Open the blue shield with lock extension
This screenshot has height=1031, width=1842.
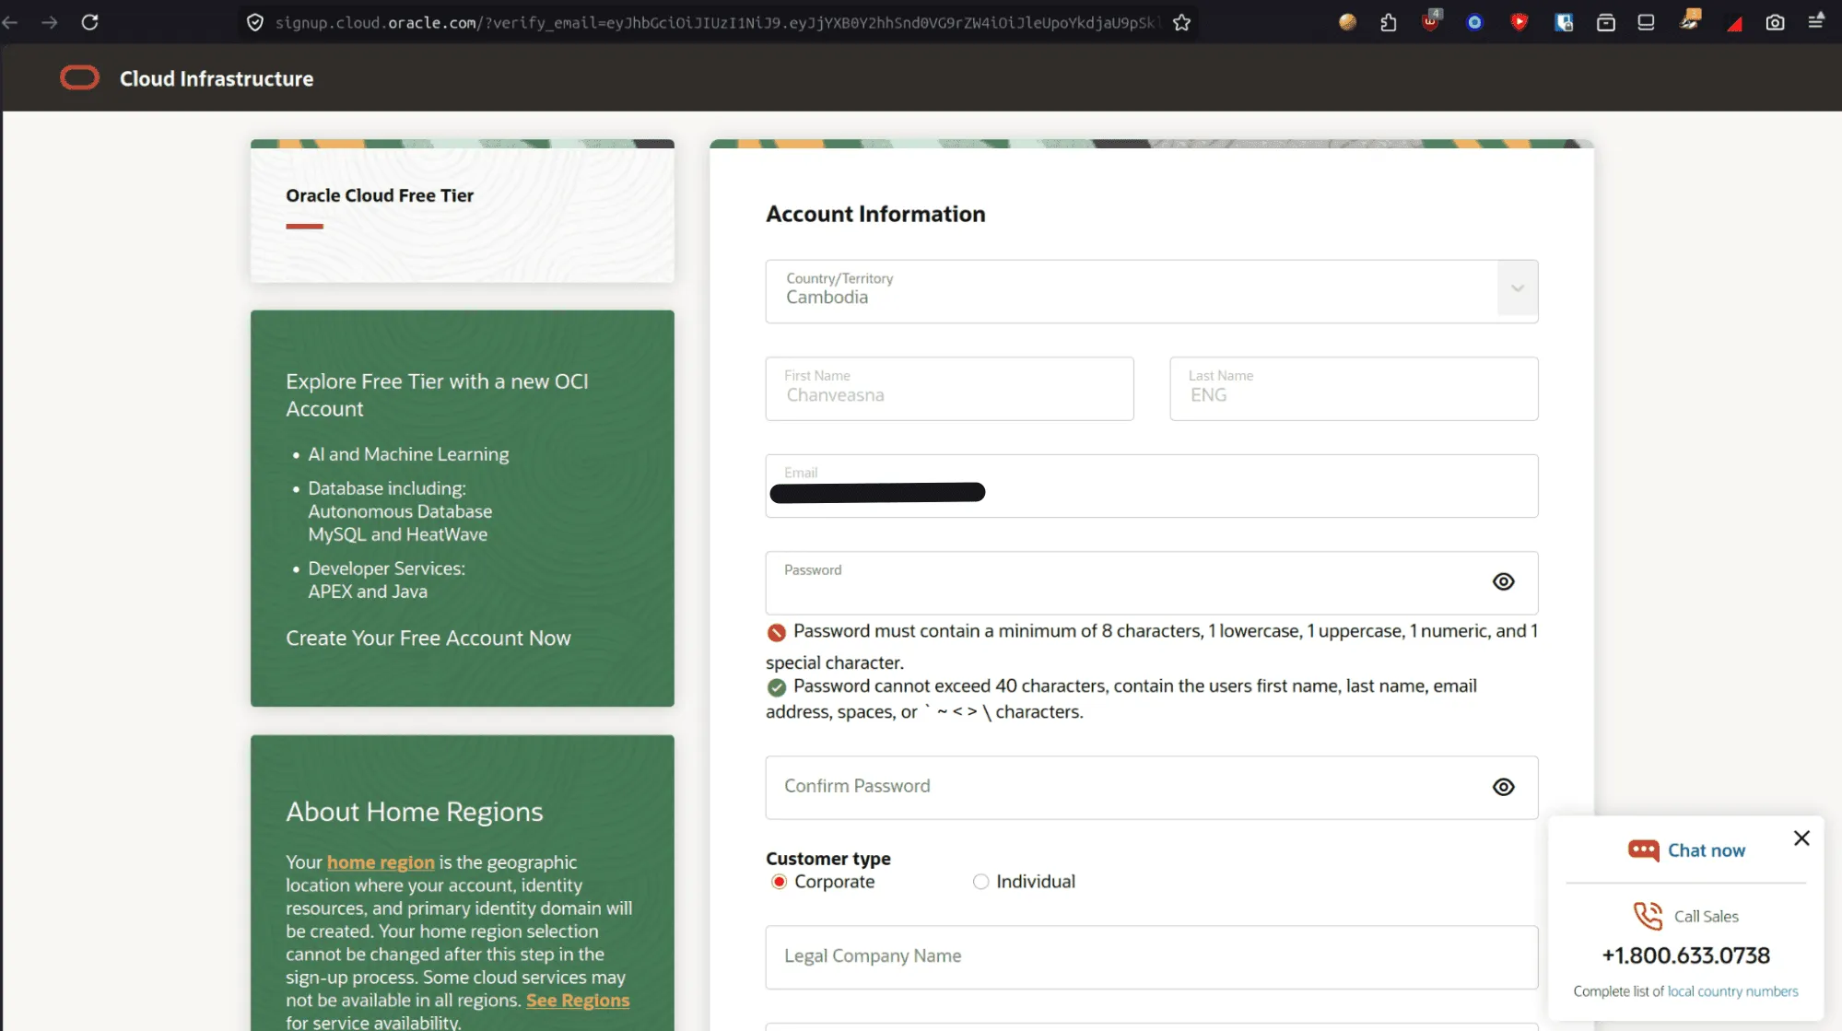tap(1564, 22)
